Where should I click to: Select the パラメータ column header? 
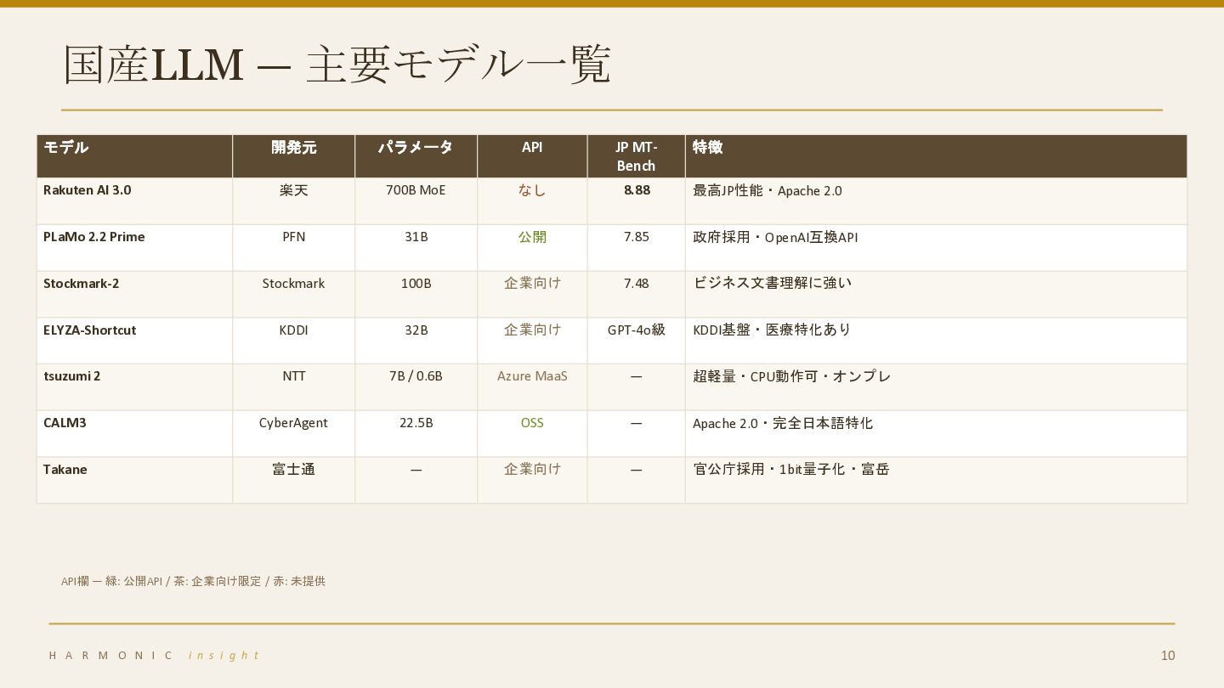click(416, 156)
